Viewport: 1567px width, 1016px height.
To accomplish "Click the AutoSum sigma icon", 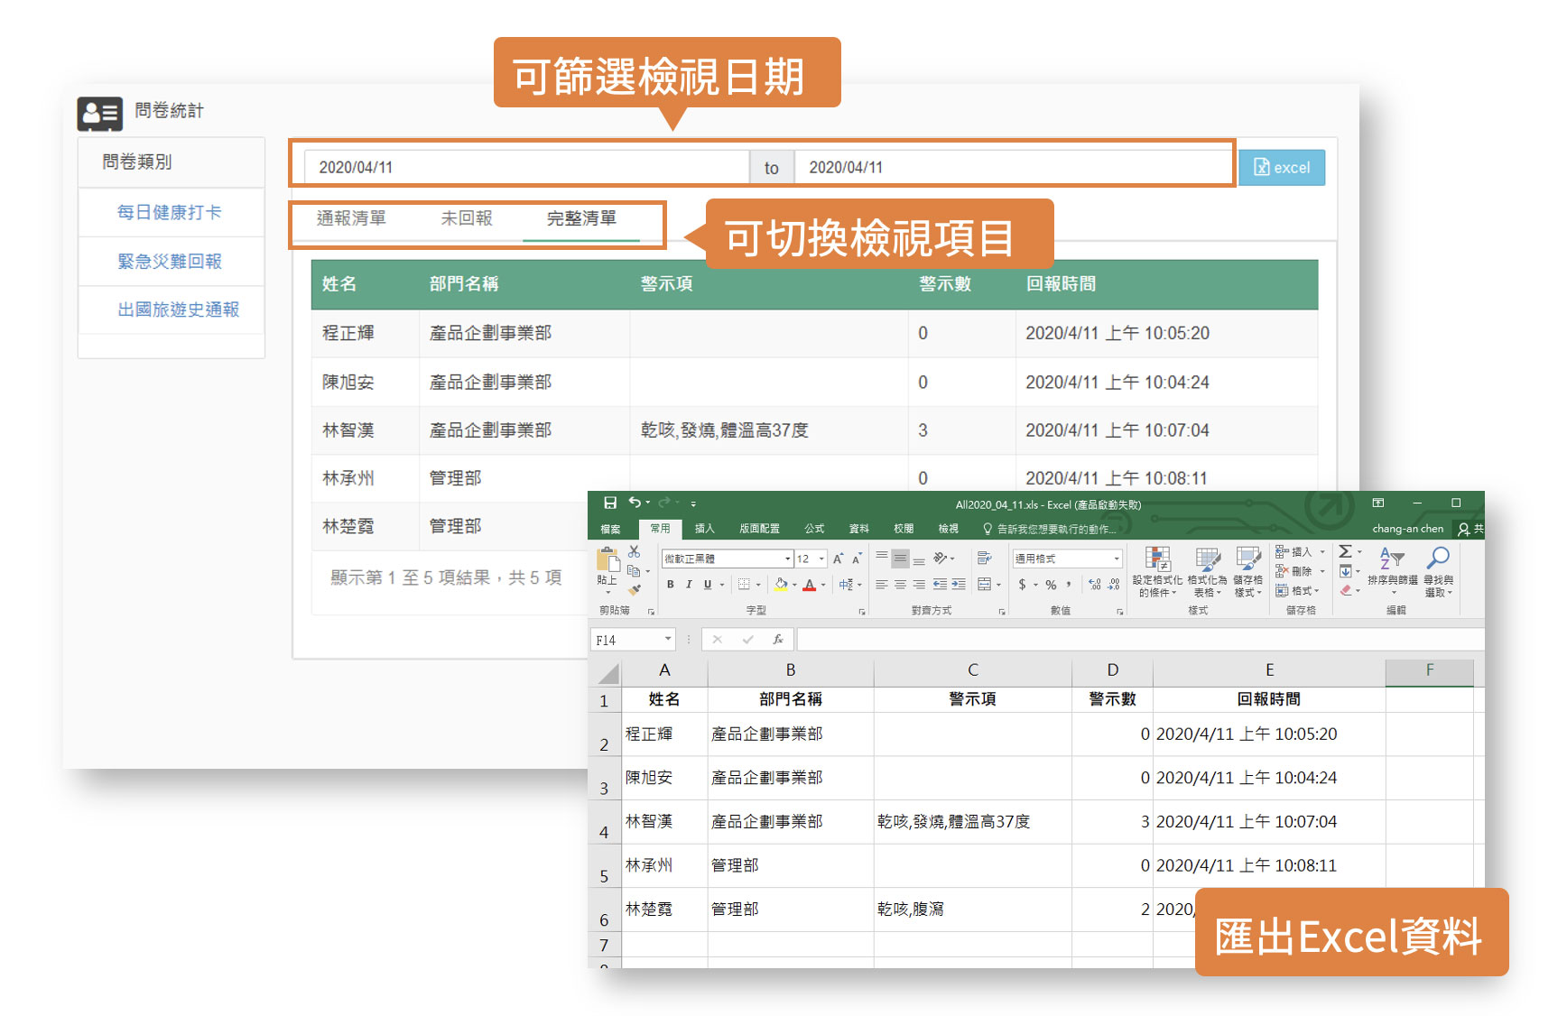I will 1345,551.
